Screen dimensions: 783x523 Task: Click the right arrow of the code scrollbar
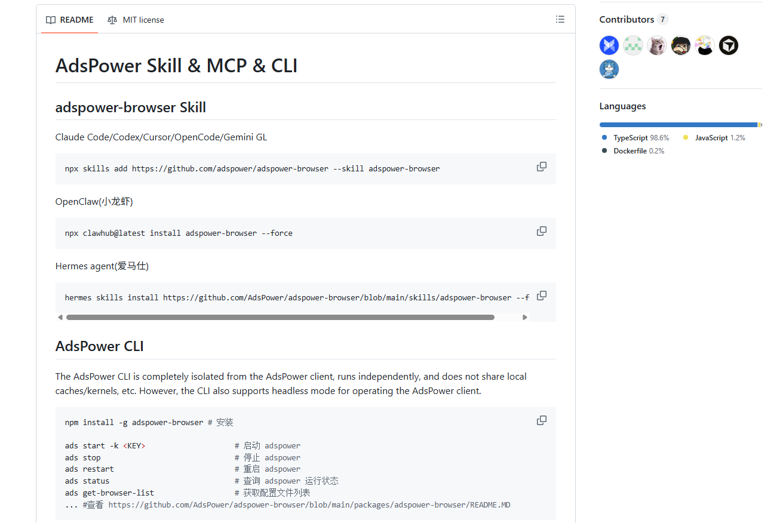(525, 318)
